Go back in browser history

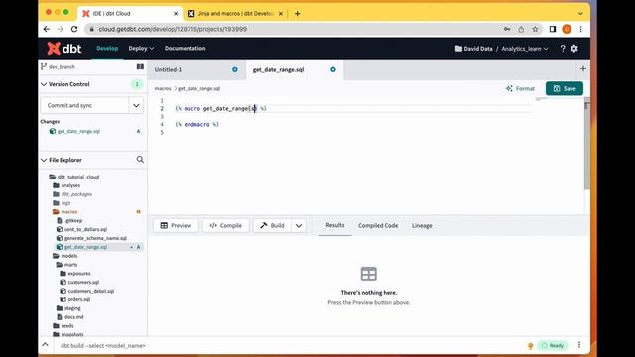(x=47, y=29)
